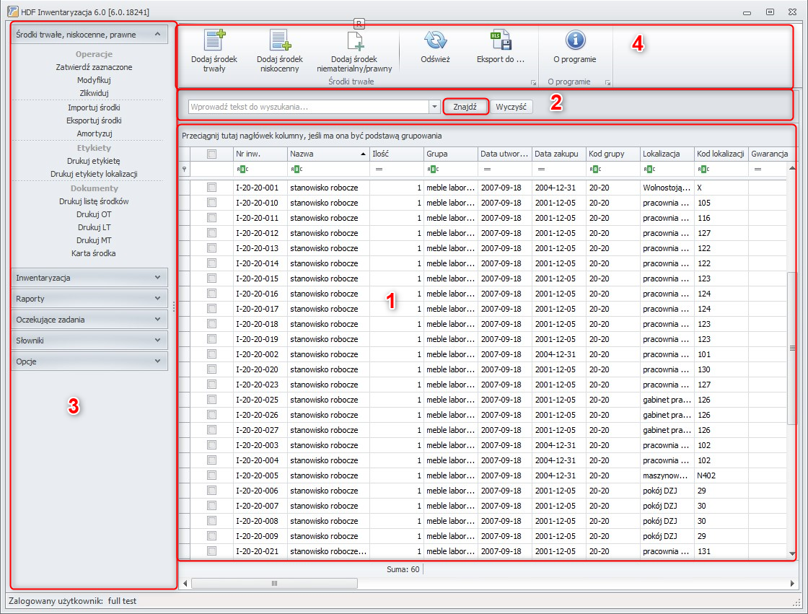Open Karta środka link
Screen dimensions: 808x614
tap(94, 253)
